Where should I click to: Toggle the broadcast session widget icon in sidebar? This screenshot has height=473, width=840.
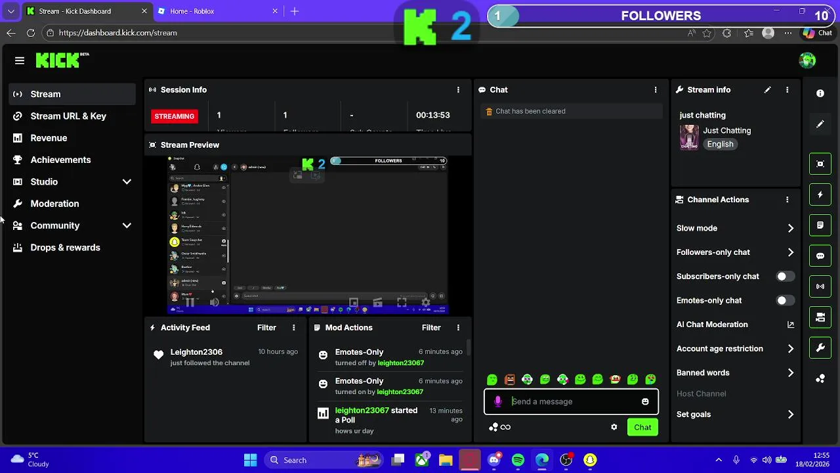tap(820, 286)
